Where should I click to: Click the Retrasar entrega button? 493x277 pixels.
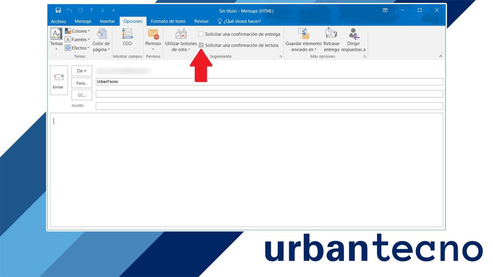[331, 40]
